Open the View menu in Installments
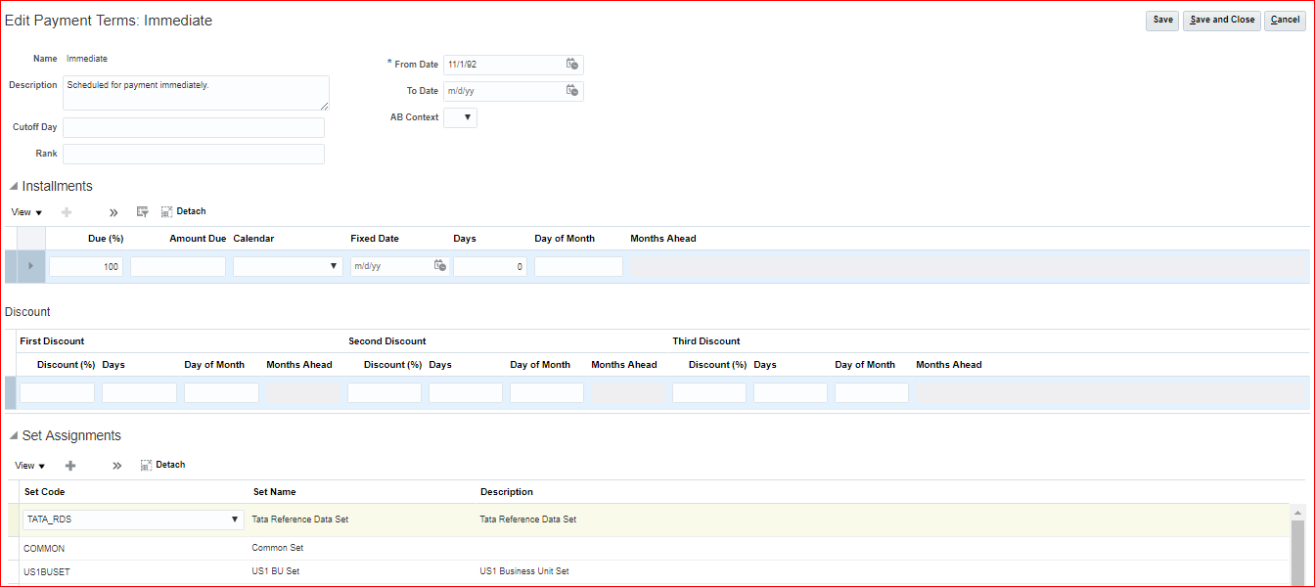Viewport: 1315px width, 587px height. [26, 212]
